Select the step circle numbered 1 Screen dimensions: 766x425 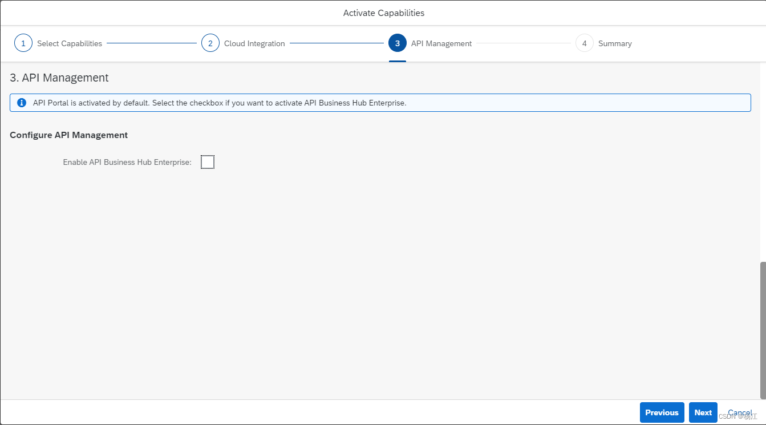pyautogui.click(x=23, y=43)
